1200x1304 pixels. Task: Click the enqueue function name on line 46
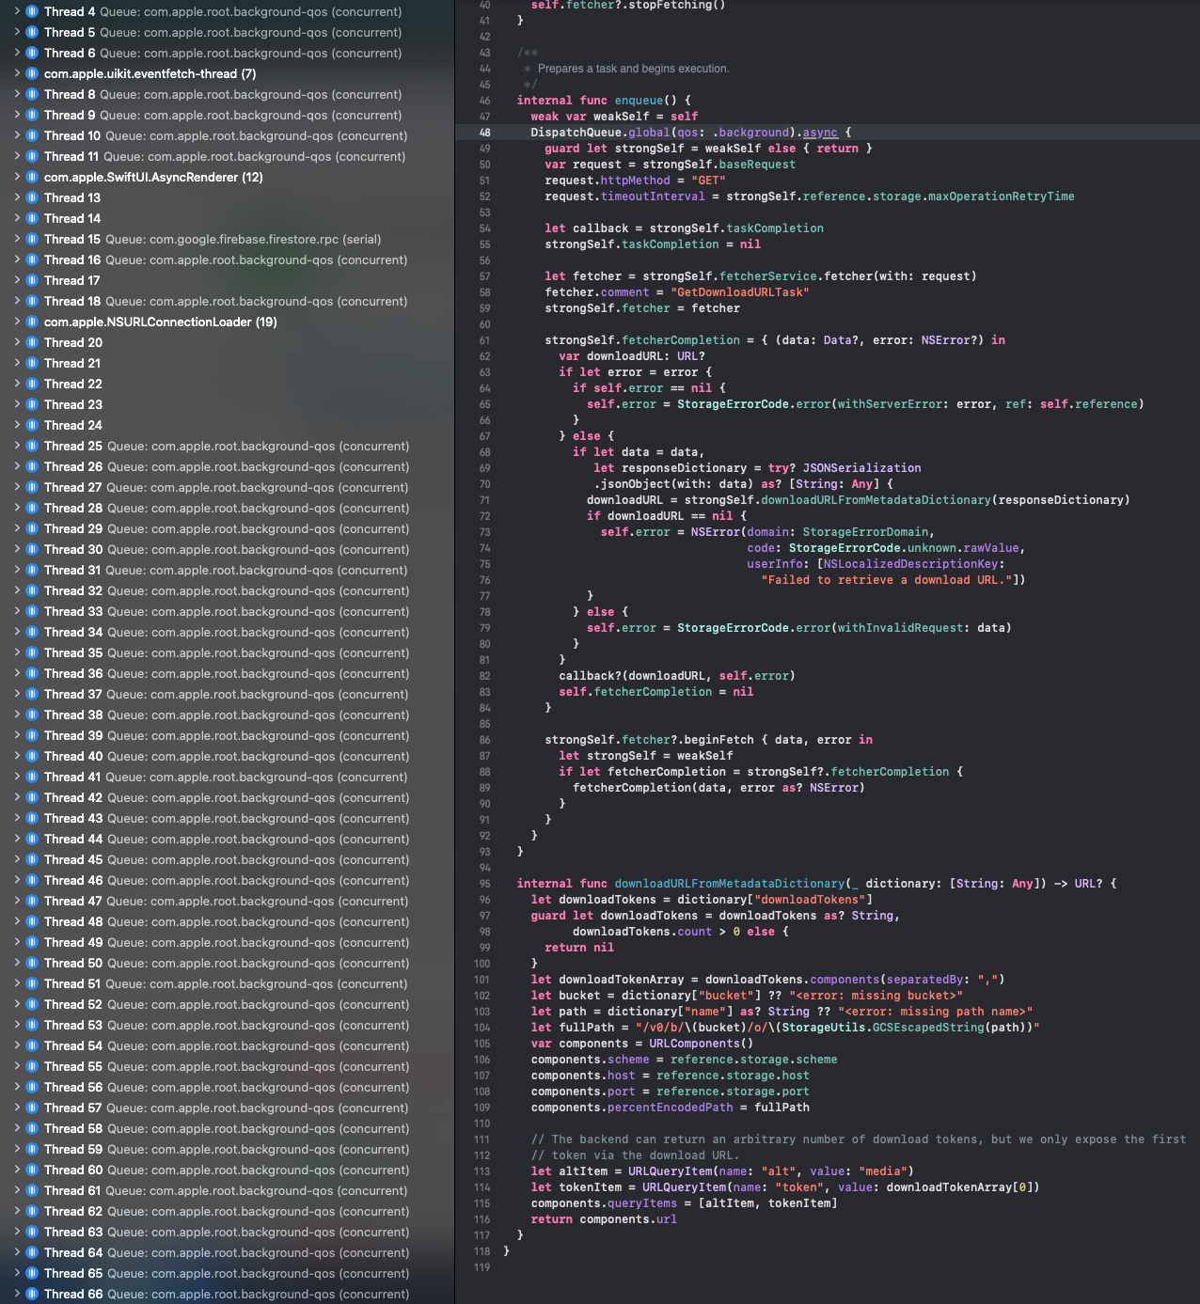pyautogui.click(x=639, y=100)
